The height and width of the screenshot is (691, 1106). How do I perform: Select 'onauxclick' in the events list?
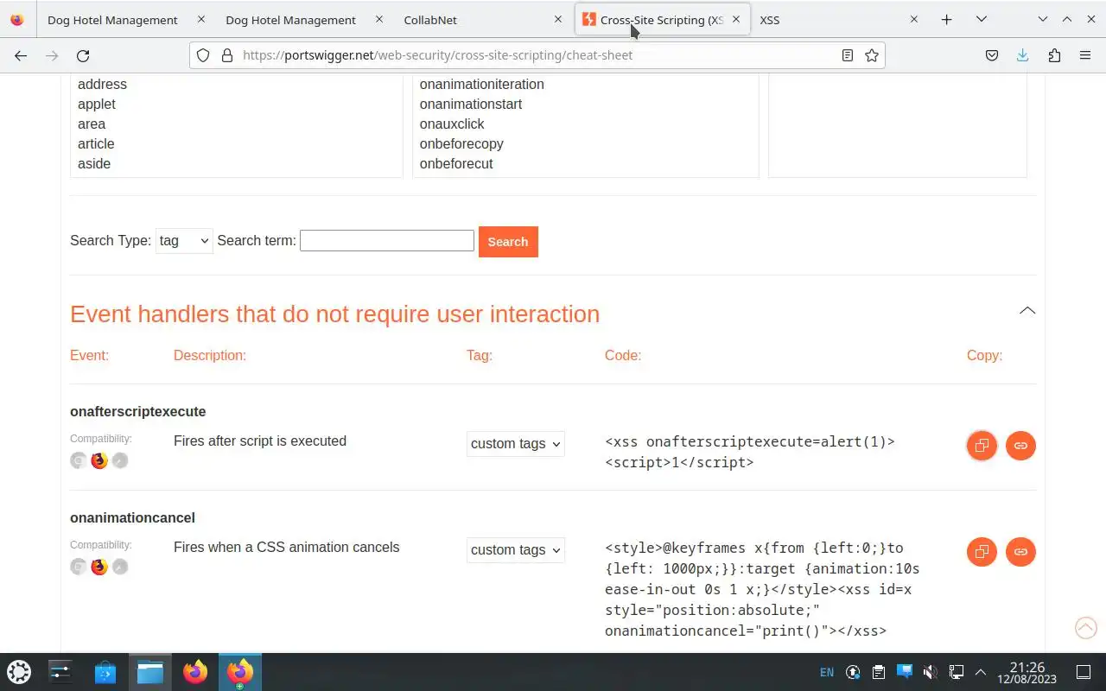(452, 124)
